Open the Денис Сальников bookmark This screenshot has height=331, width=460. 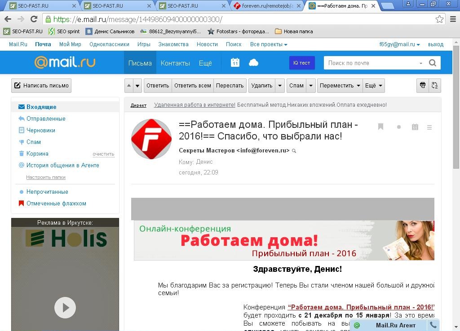(110, 31)
